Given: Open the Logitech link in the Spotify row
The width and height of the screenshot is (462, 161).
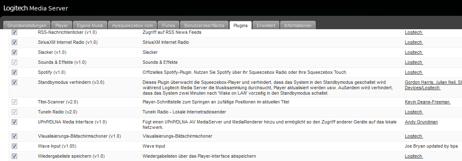Looking at the screenshot, I should 414,72.
